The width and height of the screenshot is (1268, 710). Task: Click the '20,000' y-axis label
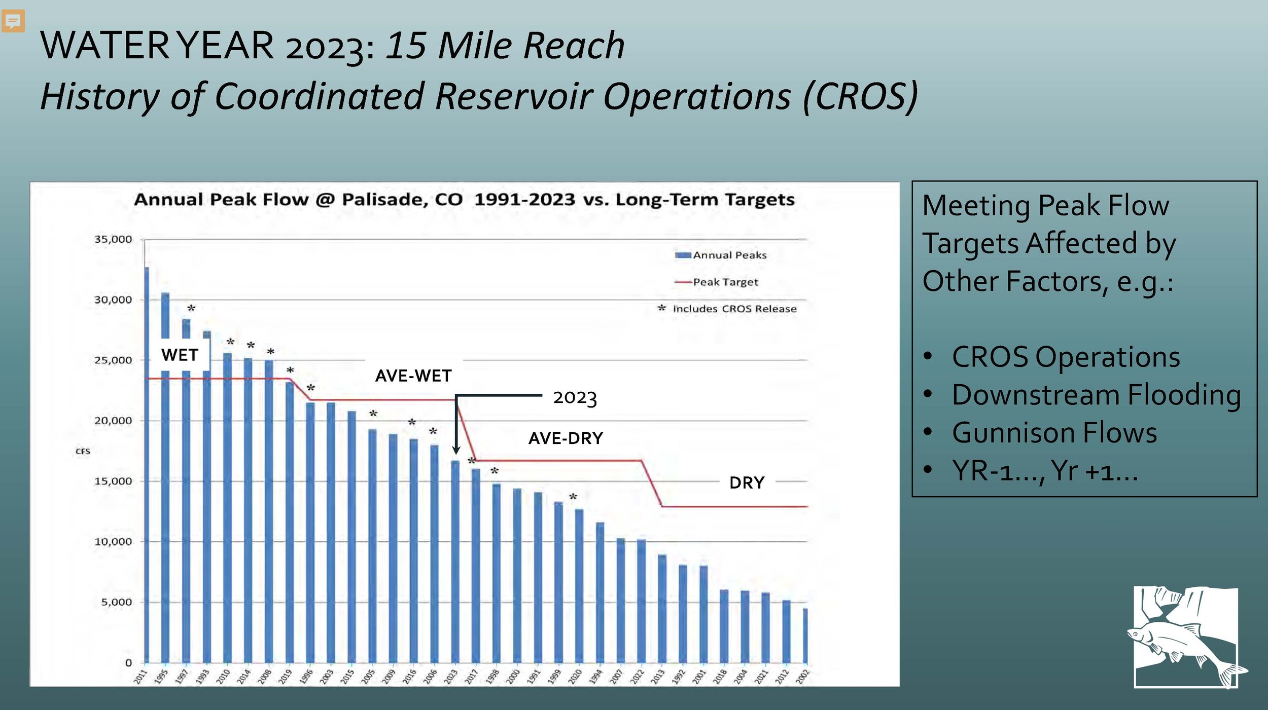pos(113,421)
